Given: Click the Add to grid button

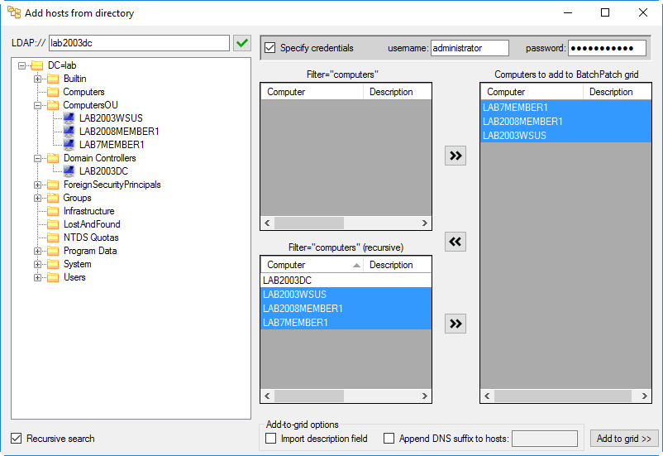Looking at the screenshot, I should (623, 439).
